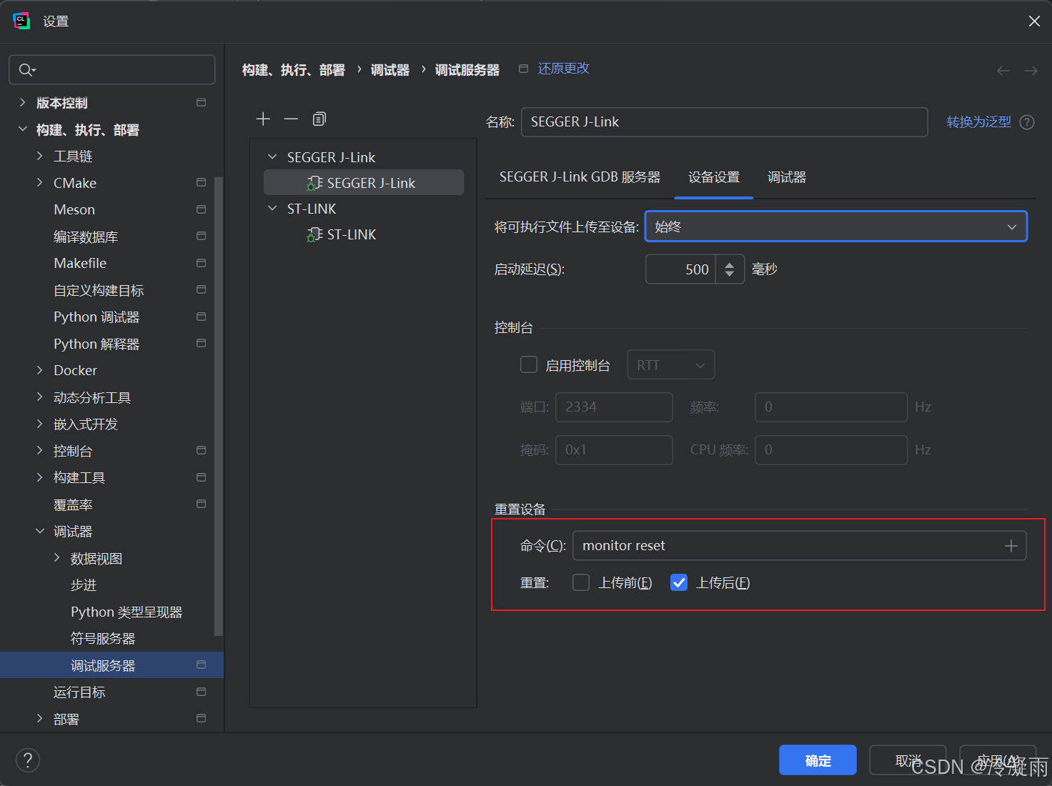Image resolution: width=1052 pixels, height=786 pixels.
Task: Open the 自定义构建目标 settings page
Action: click(99, 290)
